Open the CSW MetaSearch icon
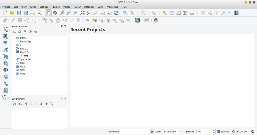The image size is (257, 135). click(147, 20)
